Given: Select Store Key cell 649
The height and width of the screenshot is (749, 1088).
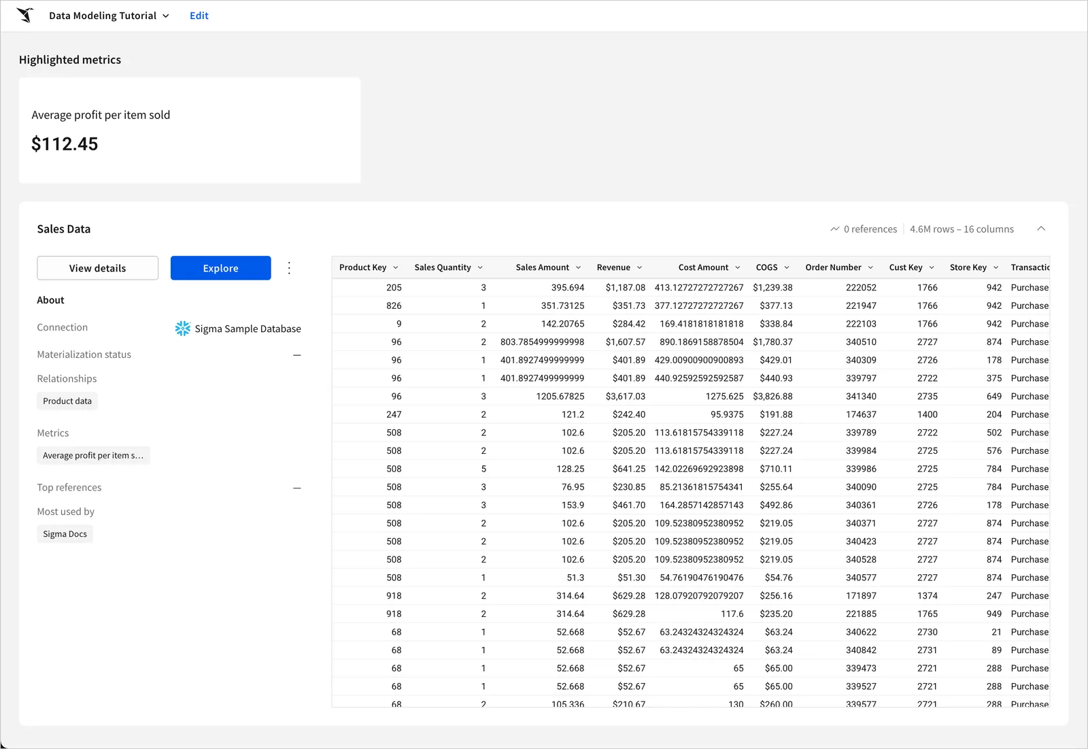Looking at the screenshot, I should tap(974, 397).
